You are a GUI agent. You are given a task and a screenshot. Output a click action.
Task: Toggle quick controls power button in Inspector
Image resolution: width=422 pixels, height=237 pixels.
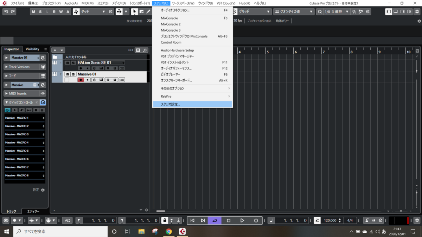click(x=7, y=110)
